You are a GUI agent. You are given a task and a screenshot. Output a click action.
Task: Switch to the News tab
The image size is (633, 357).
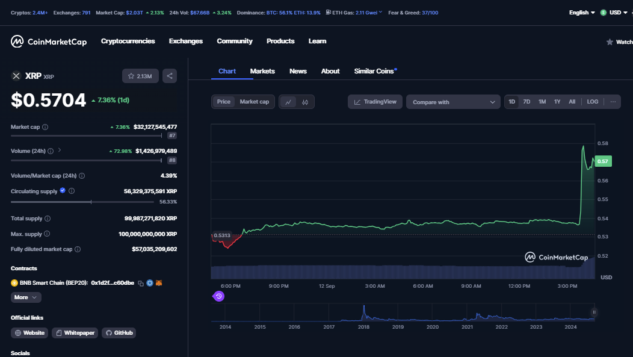pos(298,71)
